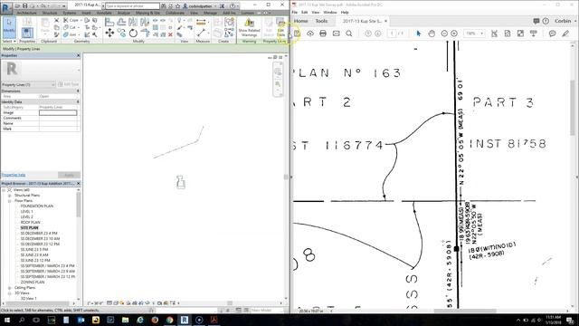The image size is (579, 326).
Task: Select the Hand pan tool in Acrobat
Action: tap(432, 34)
